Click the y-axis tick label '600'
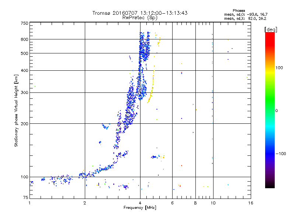The height and width of the screenshot is (221, 295). click(x=24, y=39)
